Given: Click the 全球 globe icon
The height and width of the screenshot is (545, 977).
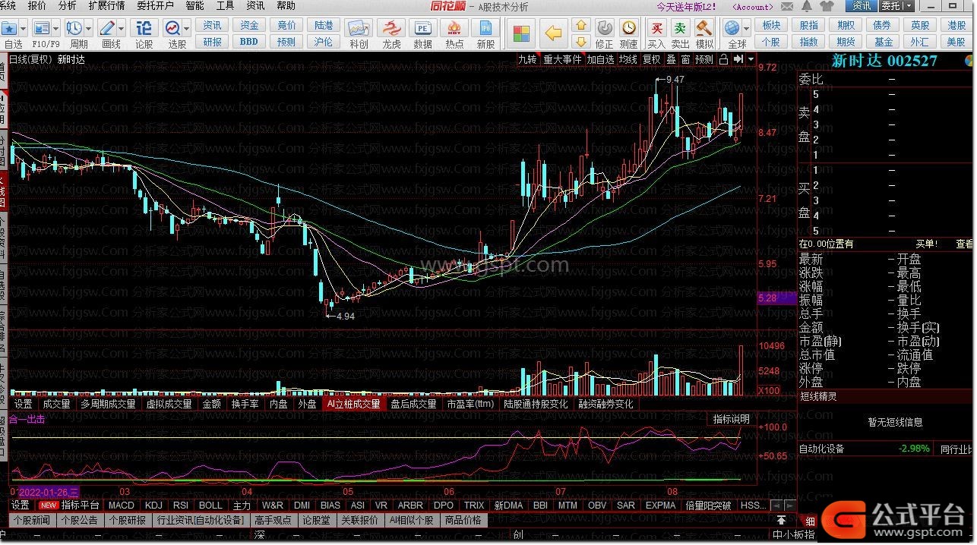Looking at the screenshot, I should (x=732, y=29).
